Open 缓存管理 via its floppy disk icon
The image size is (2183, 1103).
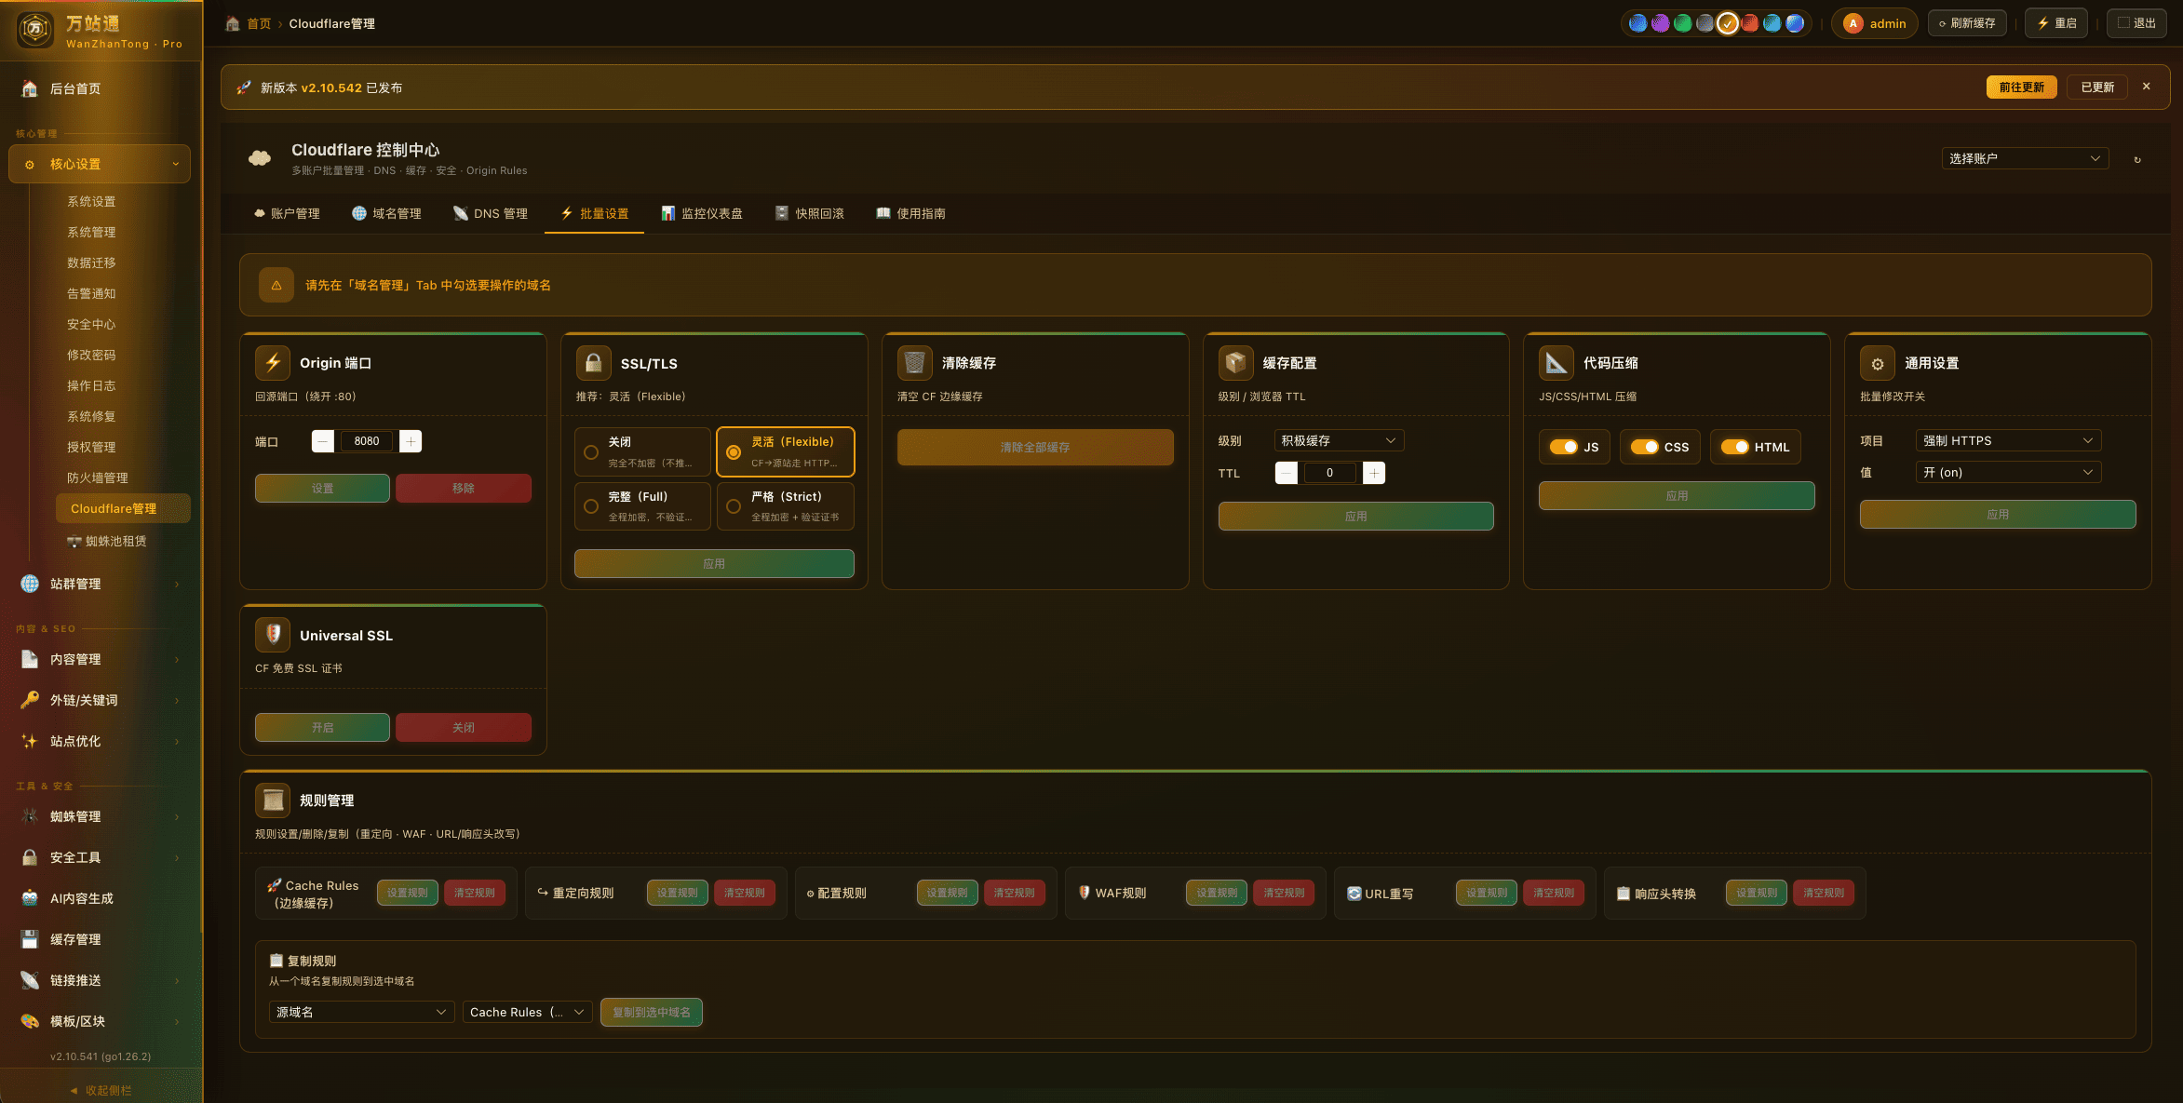30,939
